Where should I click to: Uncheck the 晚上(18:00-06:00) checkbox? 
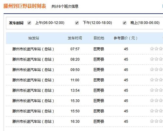click(124, 23)
